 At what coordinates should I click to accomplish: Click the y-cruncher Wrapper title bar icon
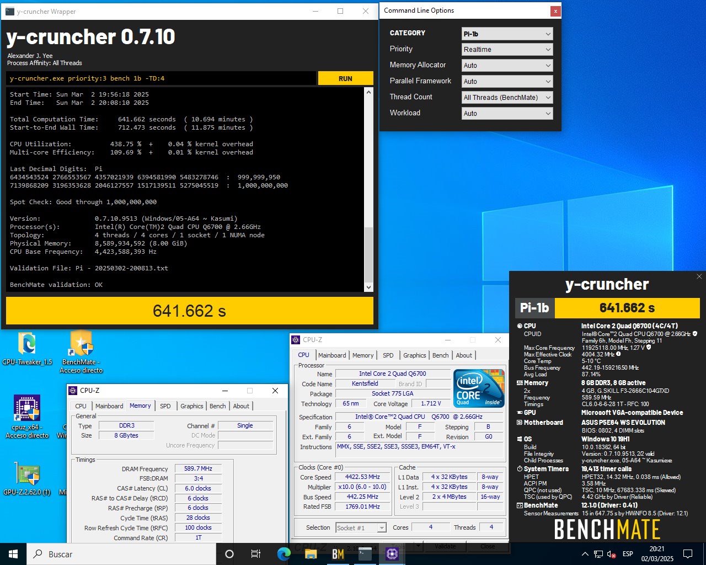click(x=10, y=11)
